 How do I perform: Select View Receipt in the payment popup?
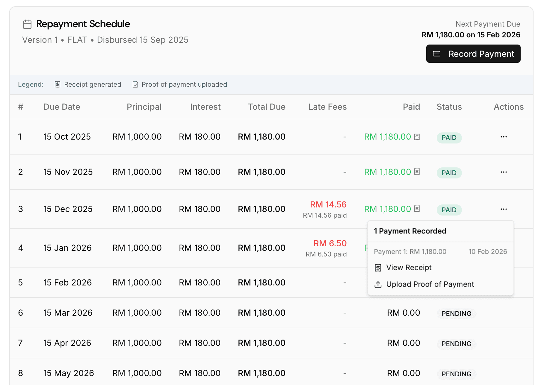click(x=409, y=268)
